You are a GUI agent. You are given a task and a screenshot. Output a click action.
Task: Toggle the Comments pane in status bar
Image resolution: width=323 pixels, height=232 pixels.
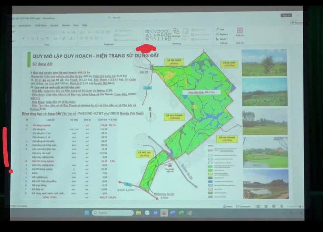[x=243, y=206]
